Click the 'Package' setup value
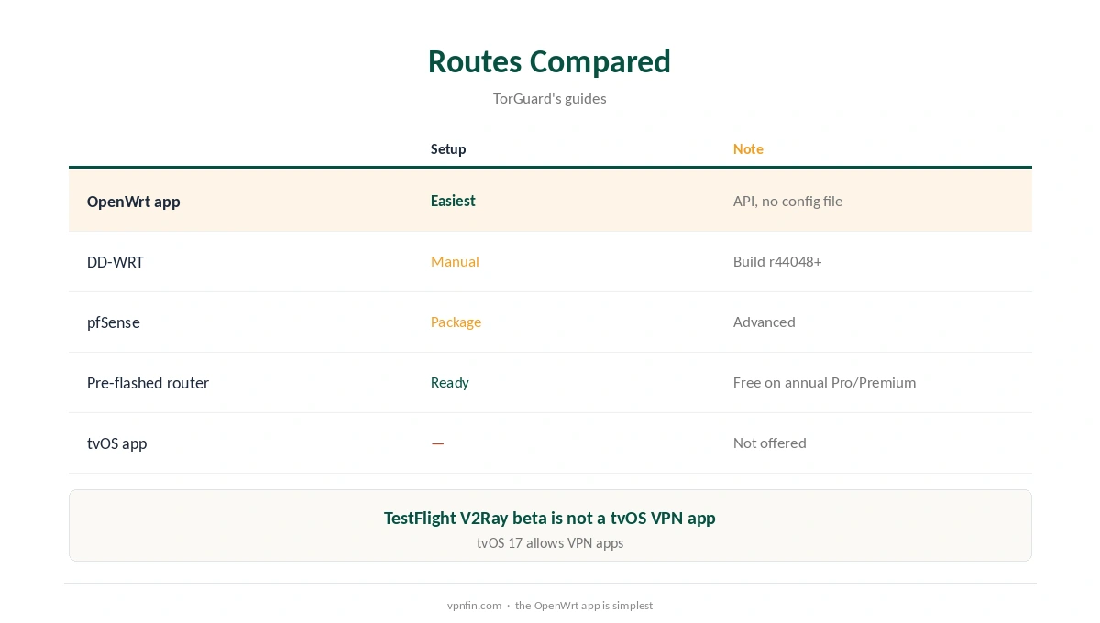The image size is (1100, 623). (456, 322)
